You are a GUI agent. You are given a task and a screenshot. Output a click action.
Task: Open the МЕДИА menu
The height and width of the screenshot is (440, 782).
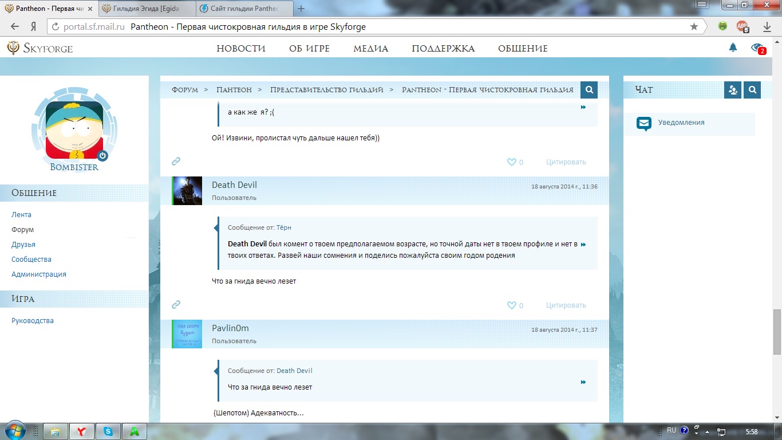tap(371, 49)
